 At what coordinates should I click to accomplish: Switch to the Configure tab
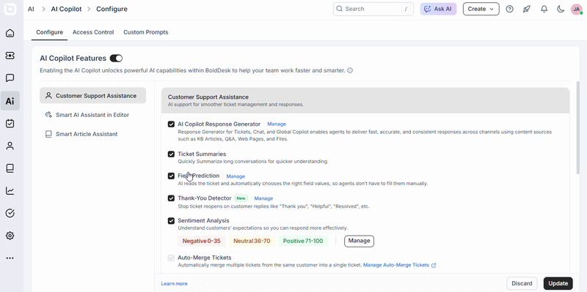49,32
